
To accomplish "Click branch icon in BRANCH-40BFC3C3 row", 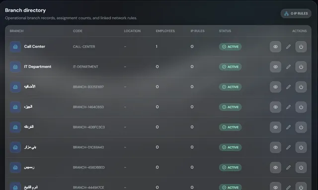I will click(x=15, y=127).
